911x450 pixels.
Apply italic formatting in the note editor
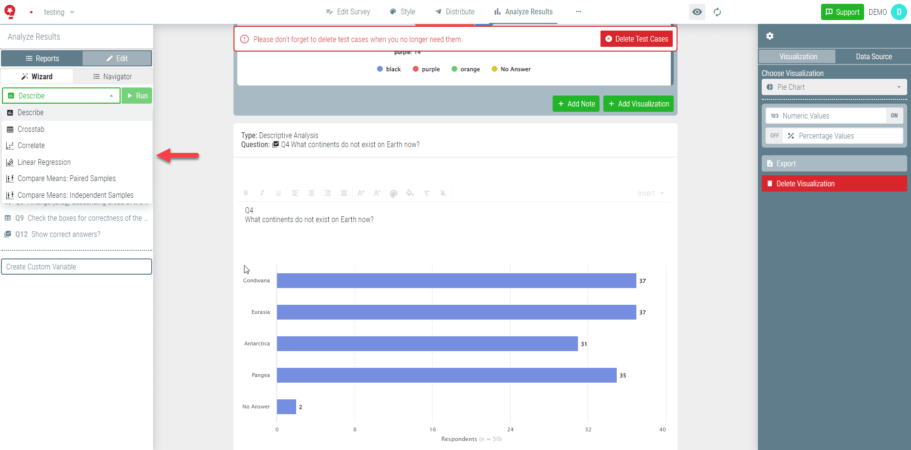(262, 193)
